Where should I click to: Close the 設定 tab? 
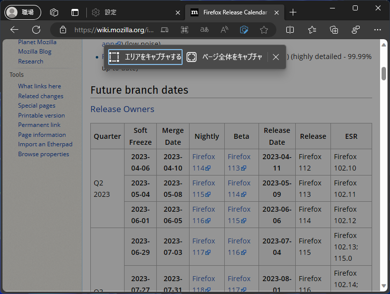(178, 12)
